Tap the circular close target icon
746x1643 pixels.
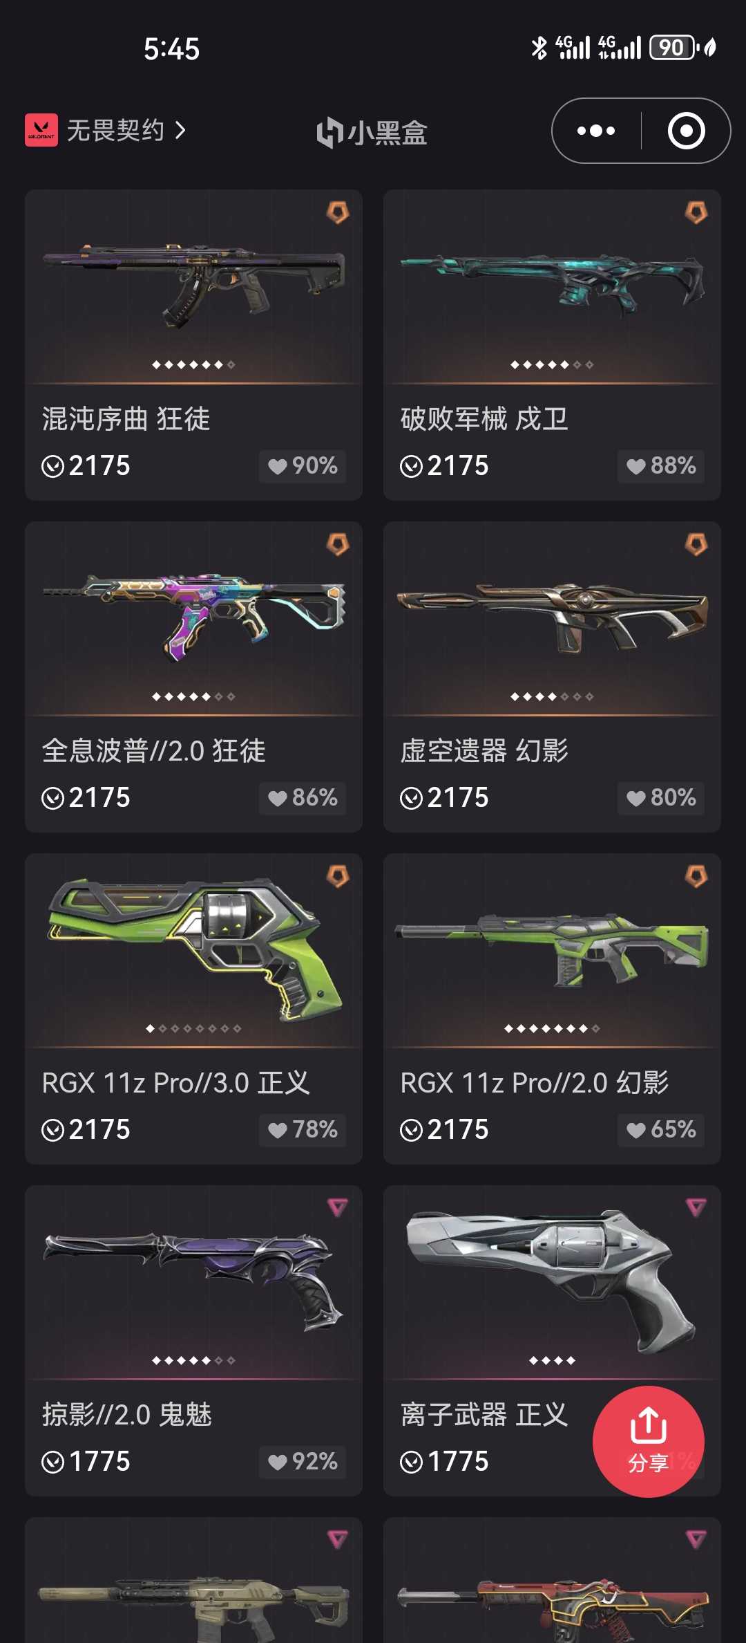(686, 131)
